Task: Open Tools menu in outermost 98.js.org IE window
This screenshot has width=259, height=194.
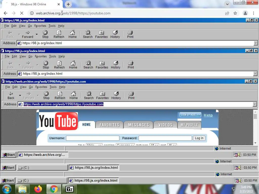Action: (52, 26)
